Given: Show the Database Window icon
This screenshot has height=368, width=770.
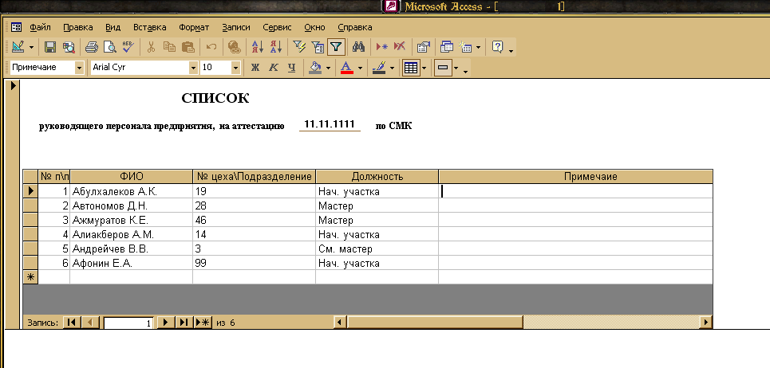Looking at the screenshot, I should [x=446, y=47].
